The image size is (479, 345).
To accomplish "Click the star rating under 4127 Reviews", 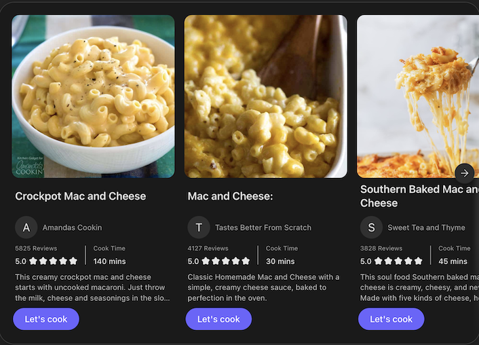I will [x=225, y=261].
